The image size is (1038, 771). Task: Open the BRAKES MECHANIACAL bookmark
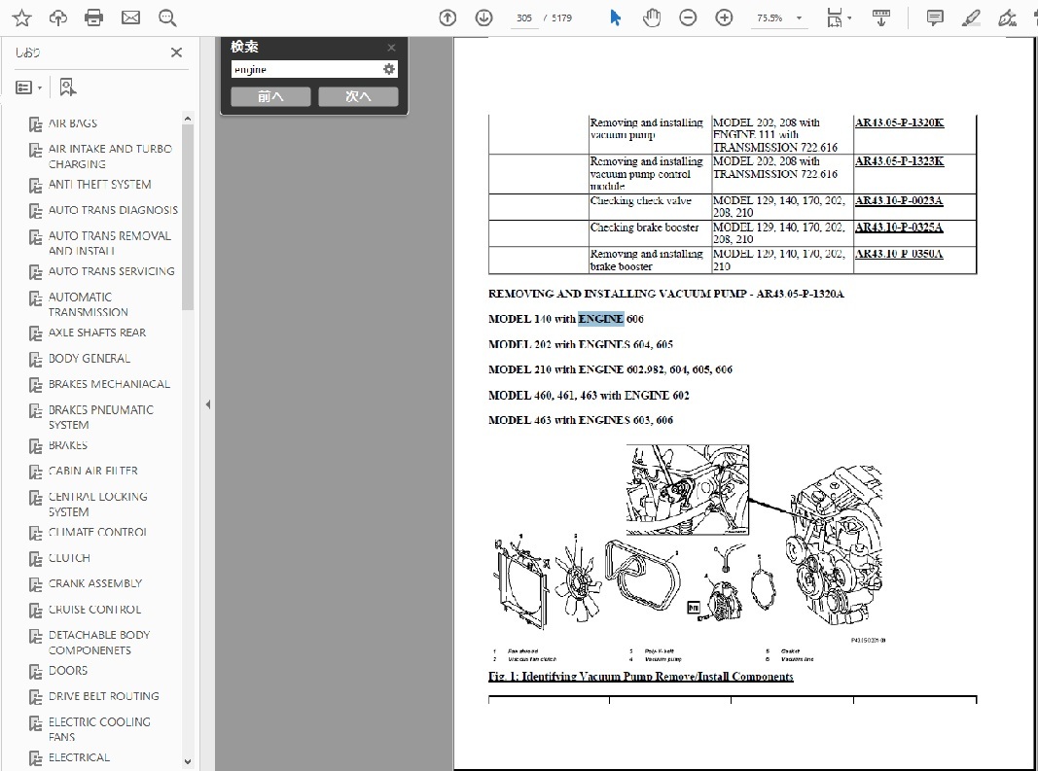pos(109,384)
